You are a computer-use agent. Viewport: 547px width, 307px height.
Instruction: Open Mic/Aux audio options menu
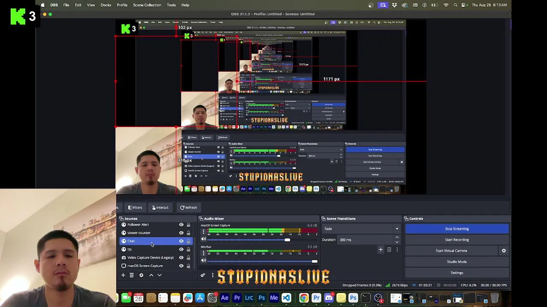point(203,253)
